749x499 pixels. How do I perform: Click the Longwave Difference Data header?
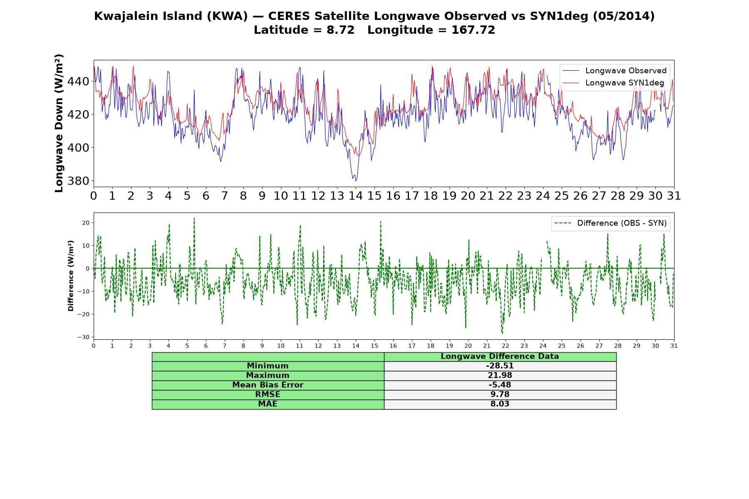click(x=500, y=356)
